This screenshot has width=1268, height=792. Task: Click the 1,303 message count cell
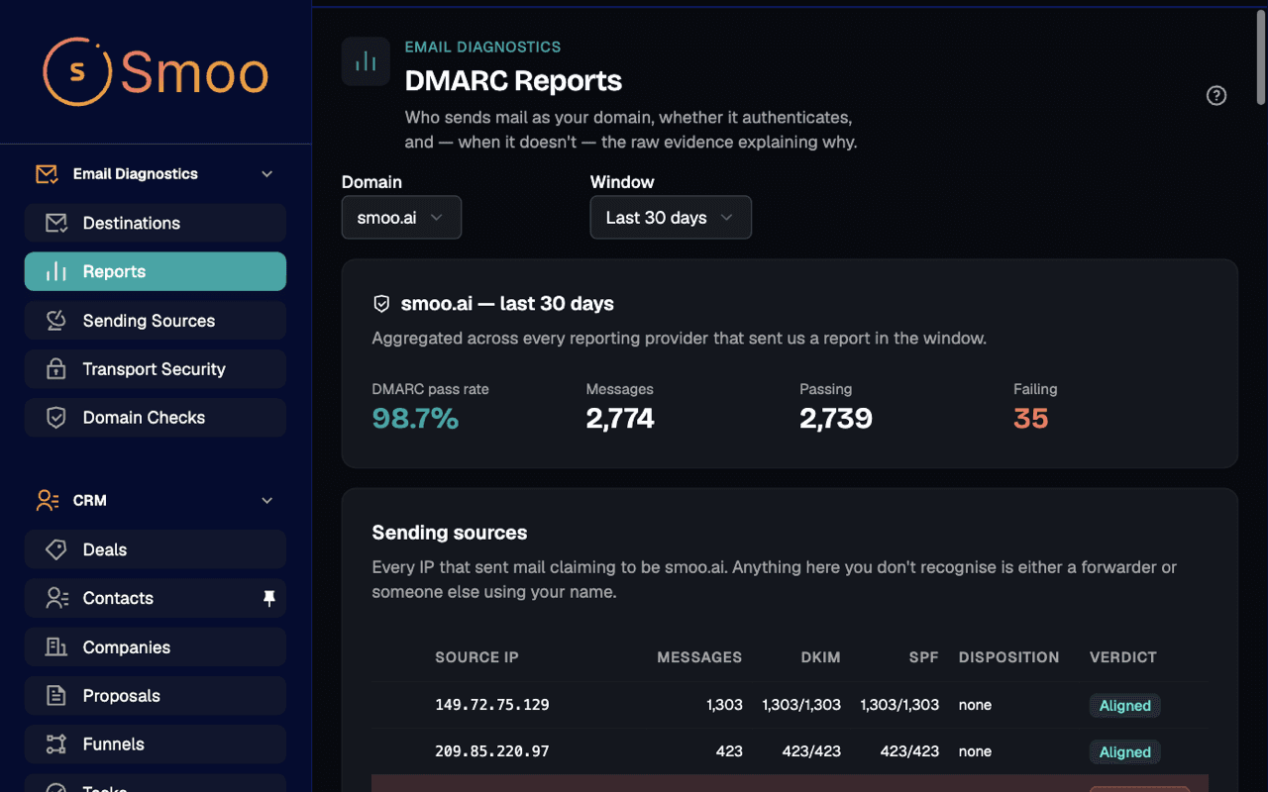724,705
